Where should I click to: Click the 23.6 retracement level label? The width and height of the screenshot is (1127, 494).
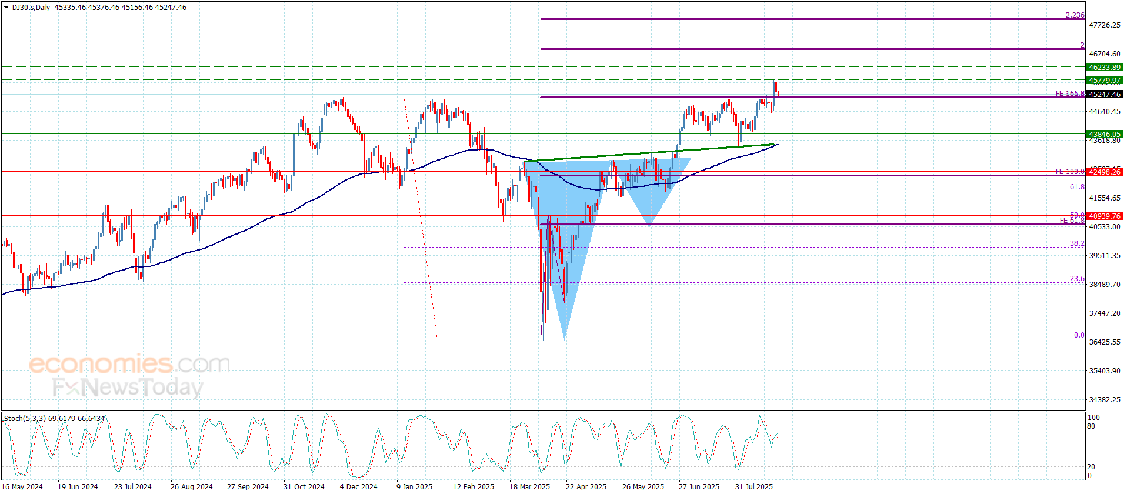pyautogui.click(x=1077, y=279)
